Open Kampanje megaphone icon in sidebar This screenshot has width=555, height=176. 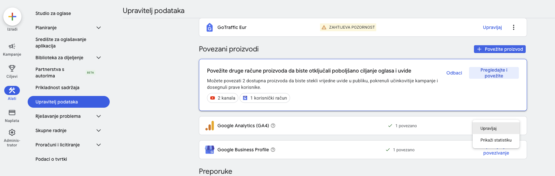coord(12,46)
